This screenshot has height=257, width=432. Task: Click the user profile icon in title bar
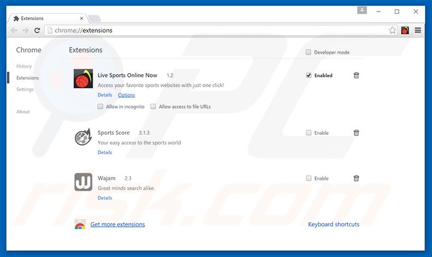(x=362, y=10)
